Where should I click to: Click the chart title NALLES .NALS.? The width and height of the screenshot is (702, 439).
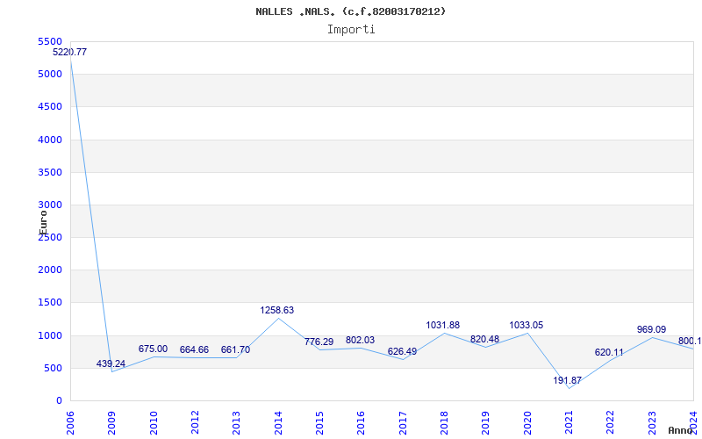point(350,11)
